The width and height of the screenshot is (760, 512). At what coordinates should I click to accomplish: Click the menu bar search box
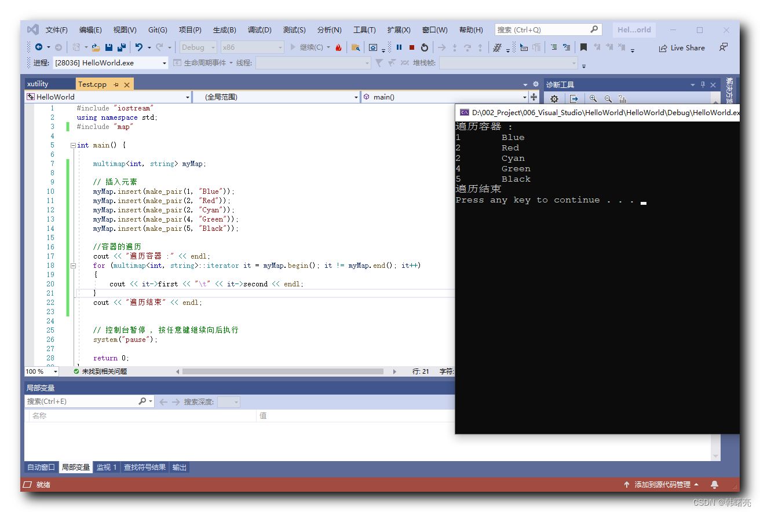pos(548,30)
